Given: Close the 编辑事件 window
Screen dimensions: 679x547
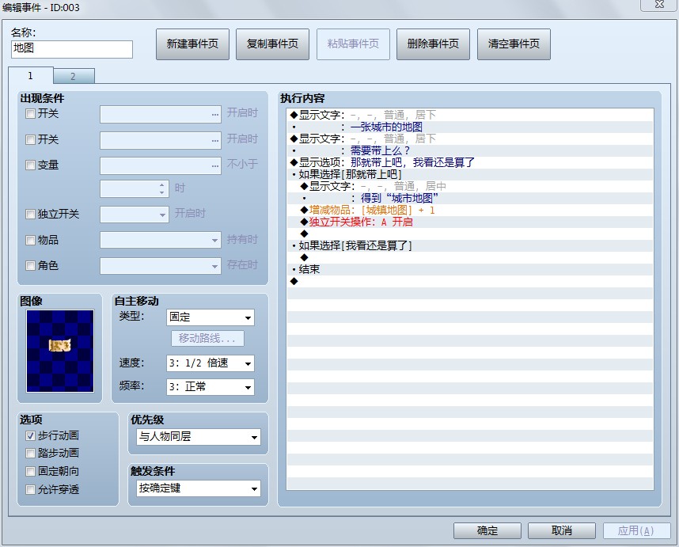Looking at the screenshot, I should click(x=658, y=4).
